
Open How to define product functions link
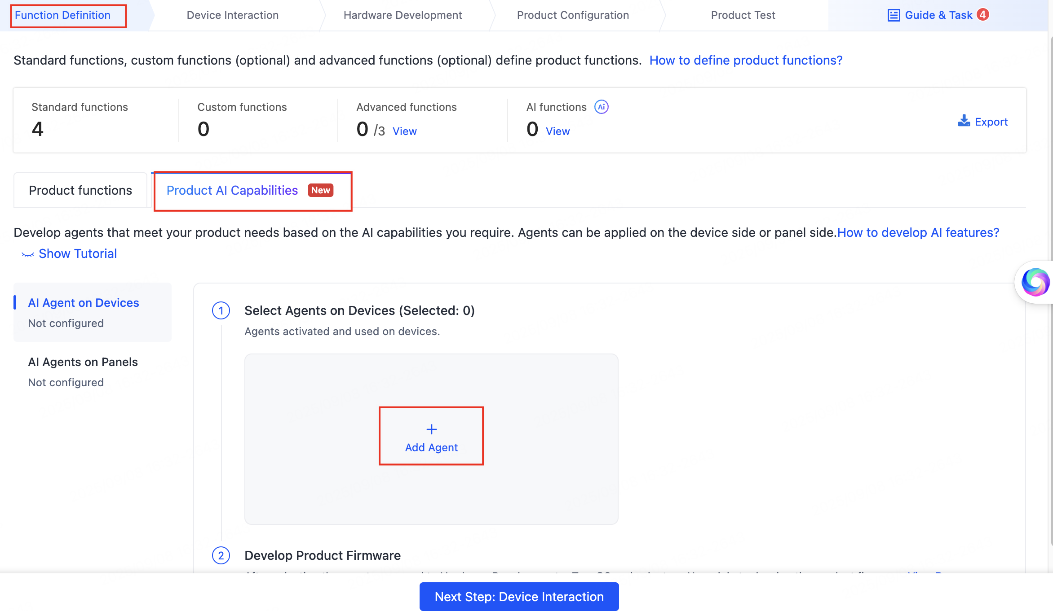[746, 60]
